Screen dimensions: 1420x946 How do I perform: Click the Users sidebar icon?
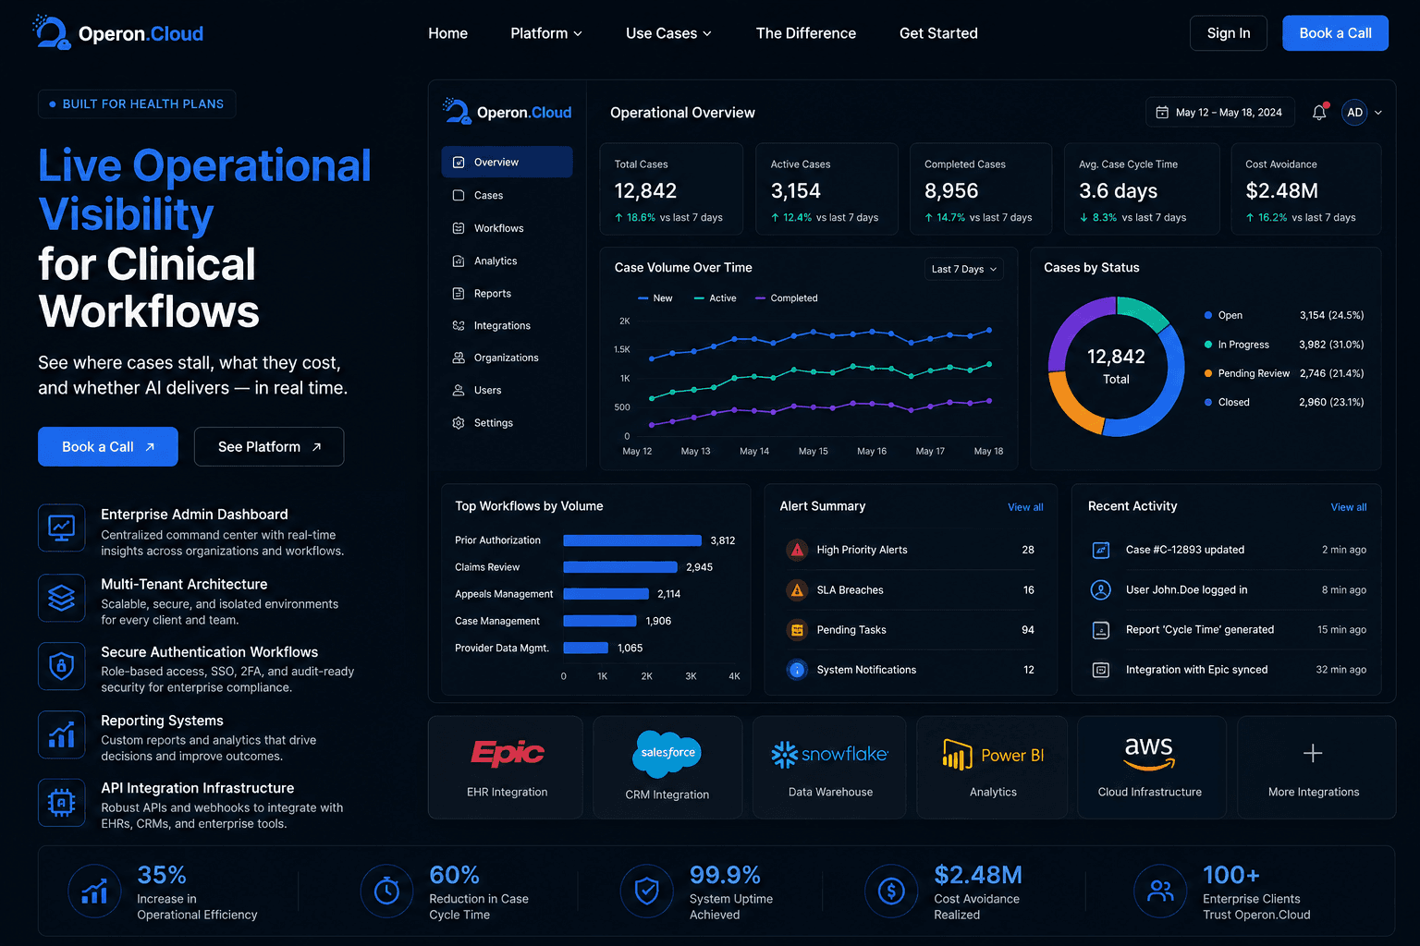[459, 390]
